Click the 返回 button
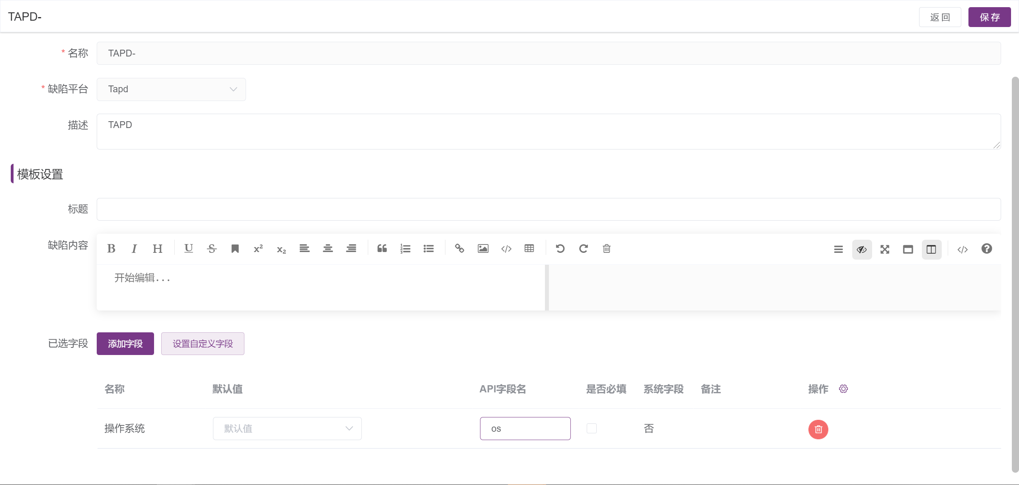Viewport: 1019px width, 485px height. click(x=940, y=17)
